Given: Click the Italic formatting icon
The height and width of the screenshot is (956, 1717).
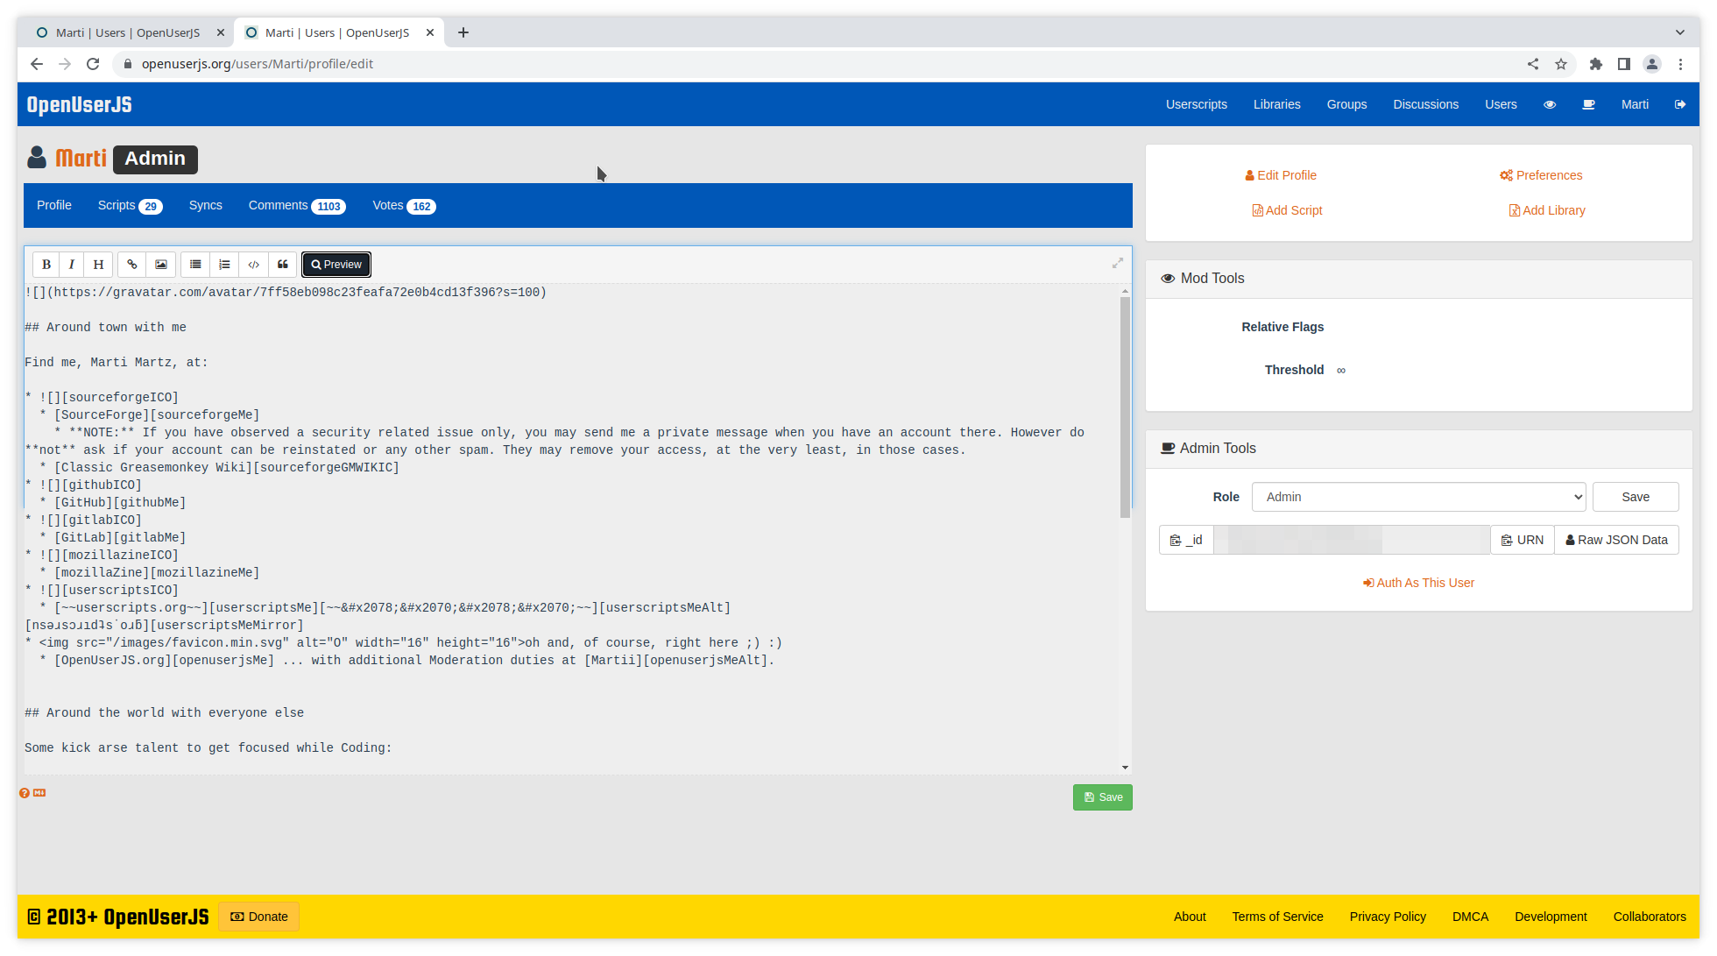Looking at the screenshot, I should point(72,265).
